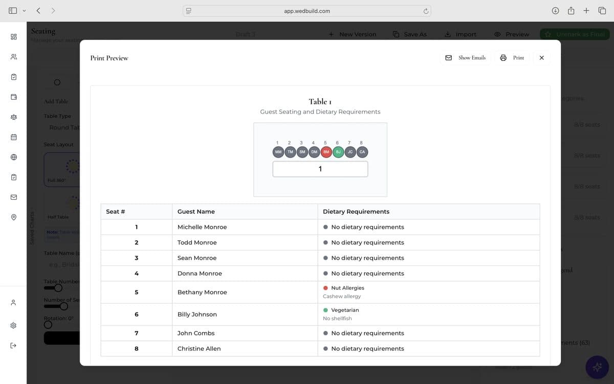Image resolution: width=614 pixels, height=384 pixels.
Task: Click the Table Number slider handle
Action: pos(58,288)
